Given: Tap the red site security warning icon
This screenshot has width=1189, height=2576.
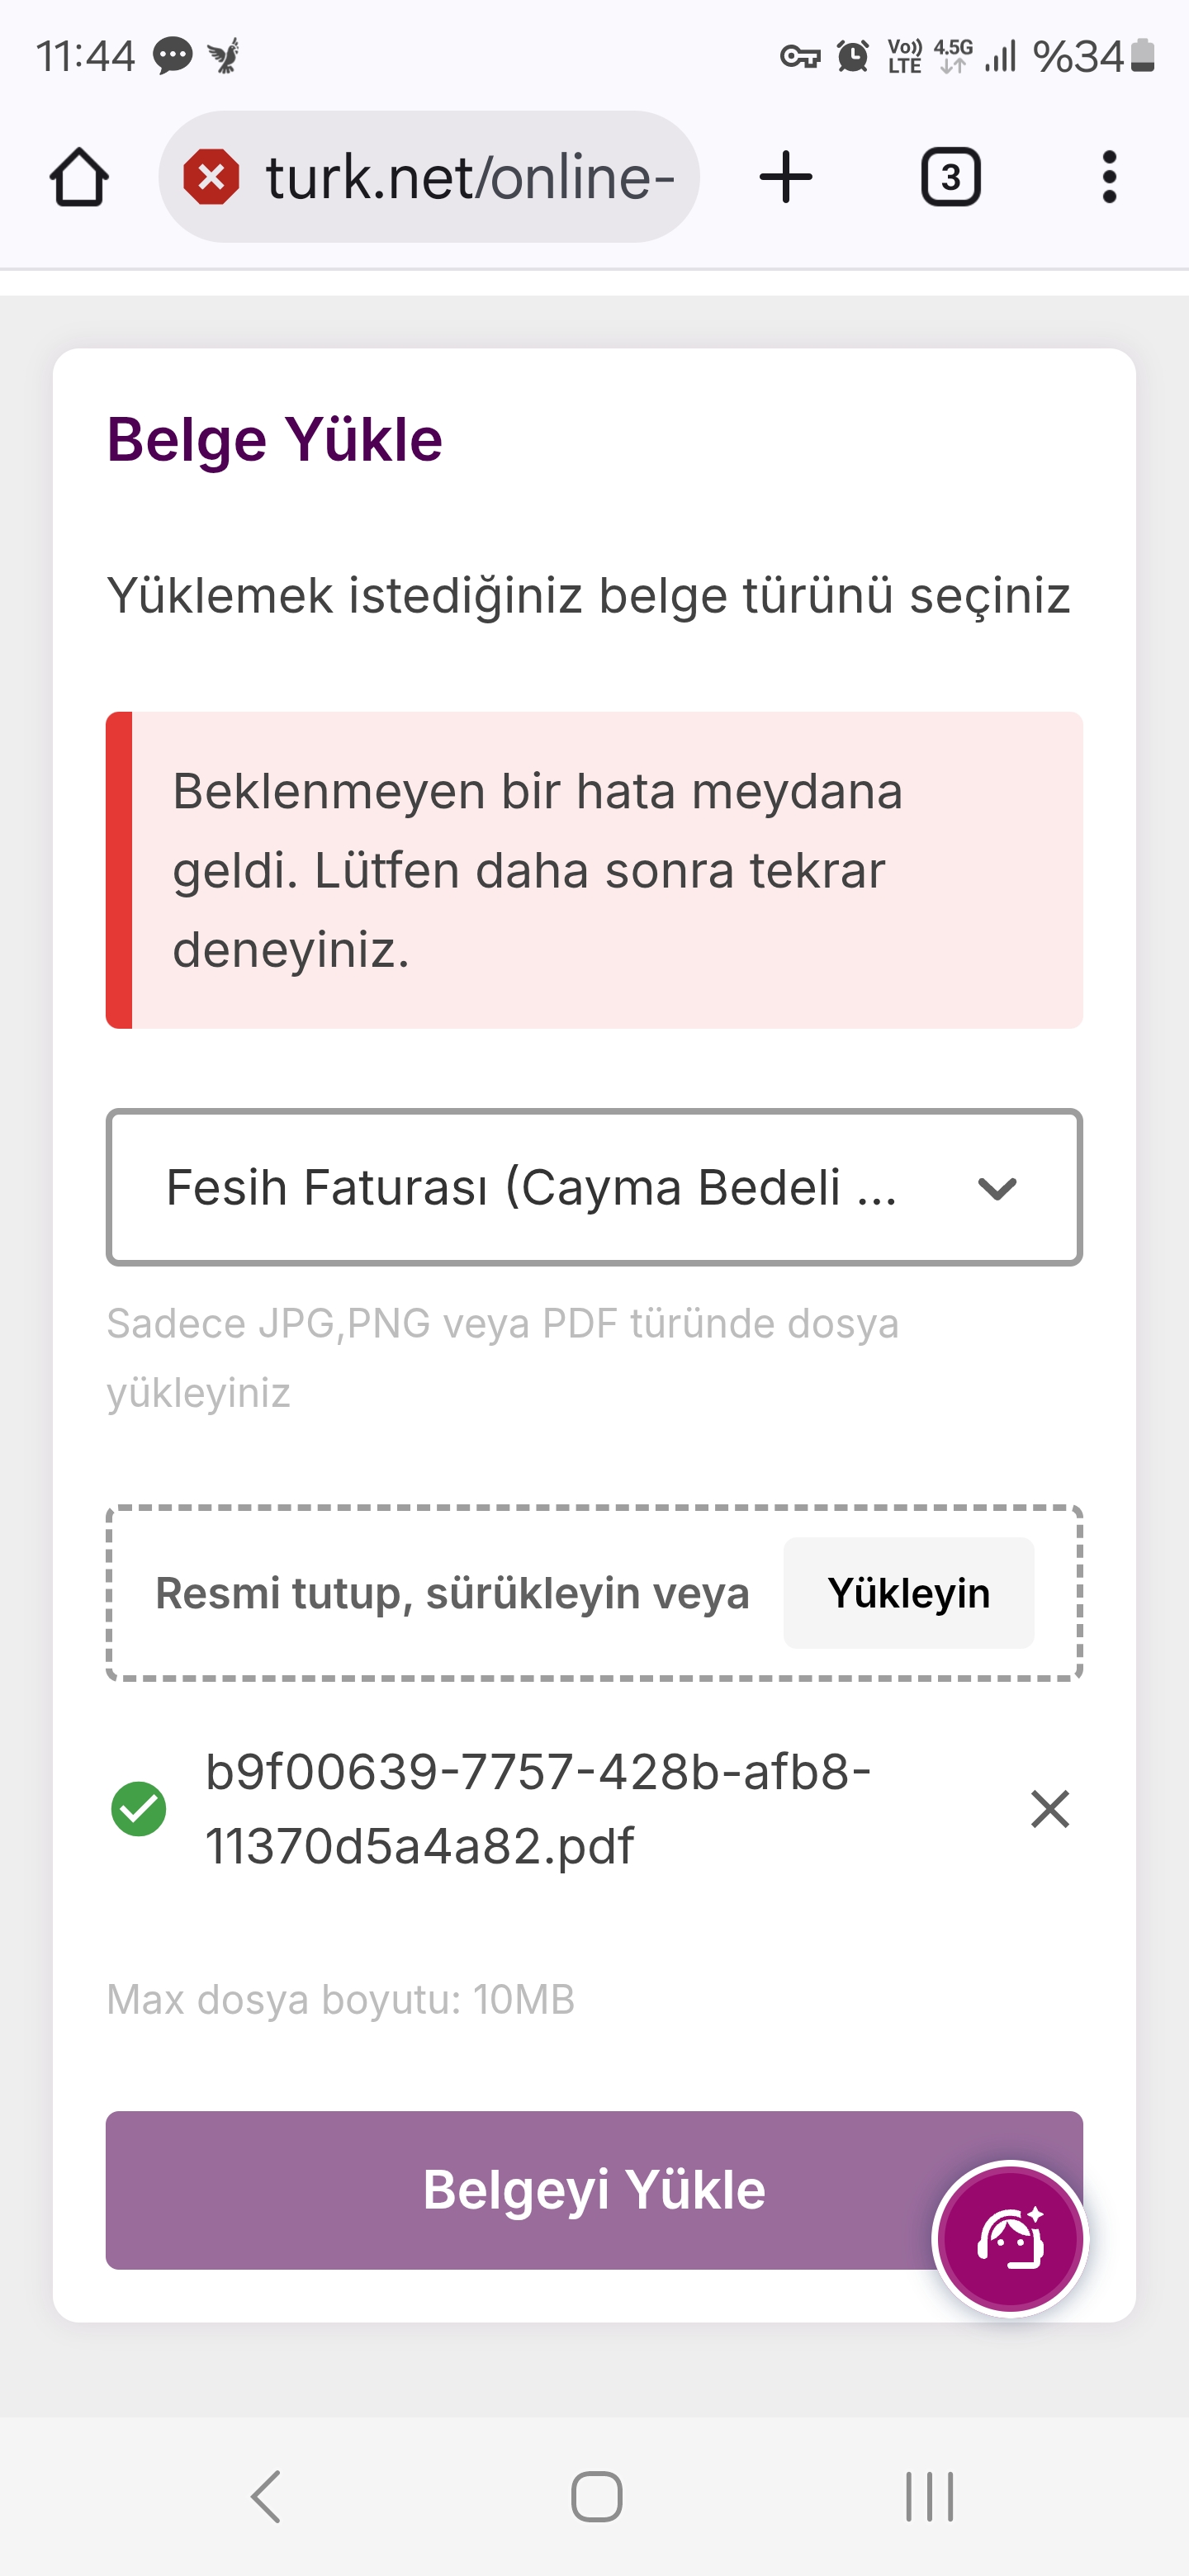Looking at the screenshot, I should pos(211,178).
